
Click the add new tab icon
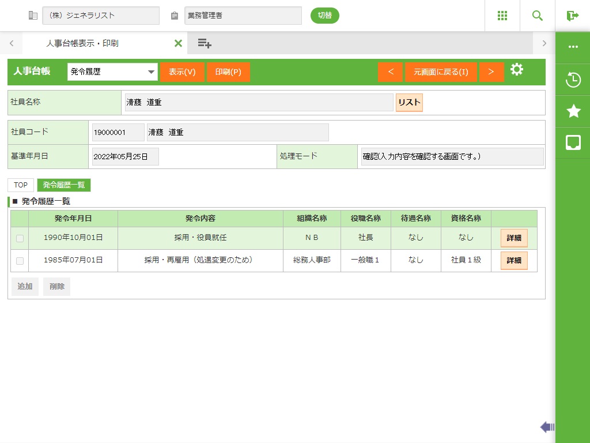204,43
